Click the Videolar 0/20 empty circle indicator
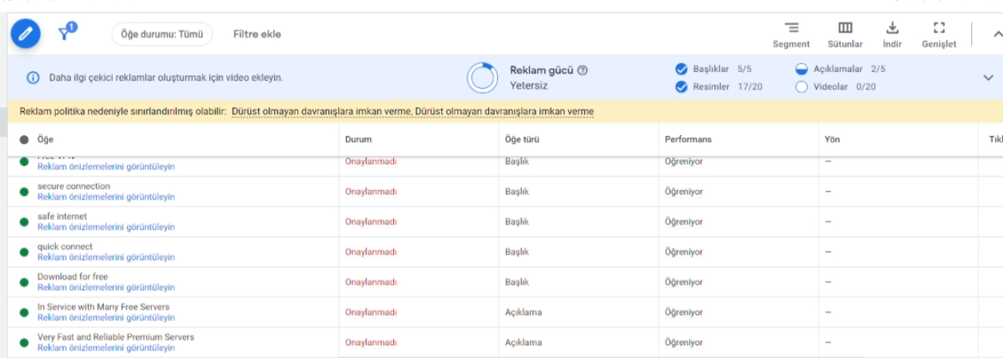The image size is (1003, 358). pos(802,87)
